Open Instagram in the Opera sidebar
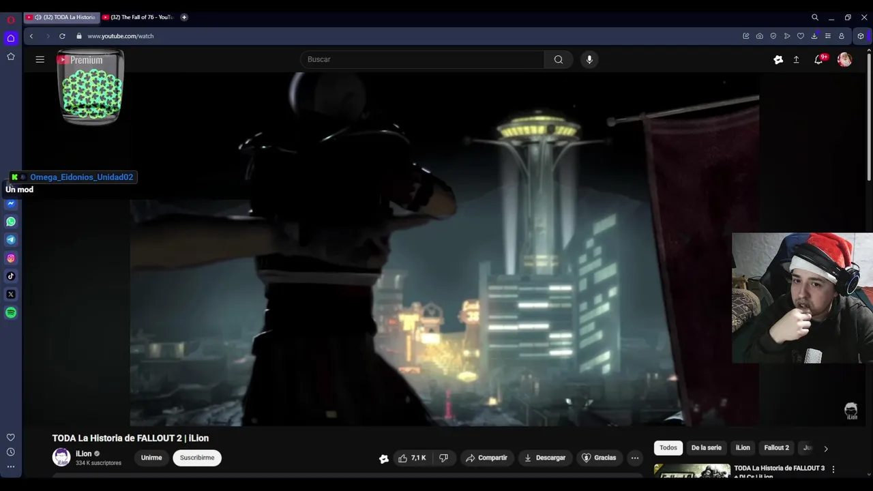This screenshot has width=873, height=491. tap(11, 258)
